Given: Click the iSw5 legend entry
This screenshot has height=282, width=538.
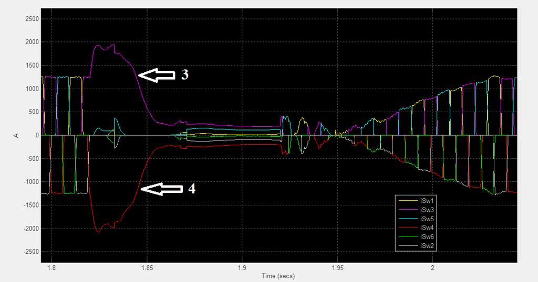Looking at the screenshot, I should pyautogui.click(x=416, y=219).
